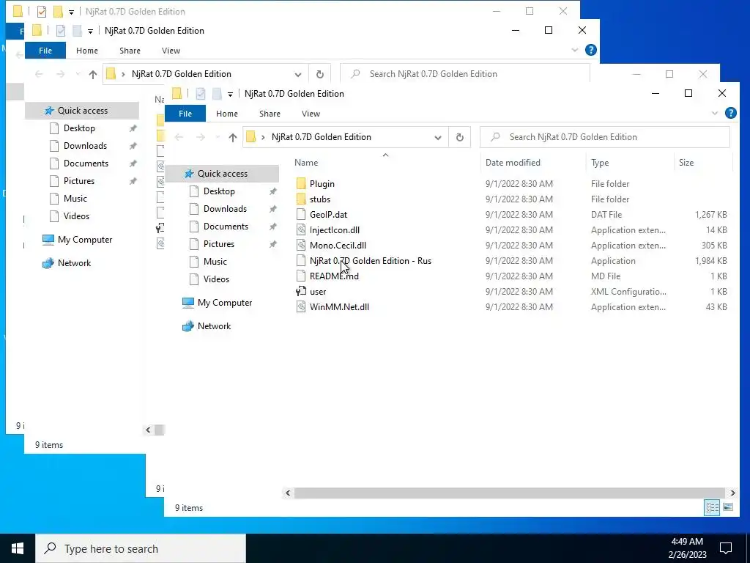Viewport: 750px width, 563px height.
Task: Click the front window search box
Action: point(604,137)
